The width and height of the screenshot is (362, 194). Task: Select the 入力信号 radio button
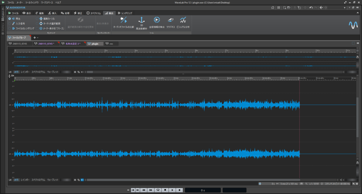10,23
